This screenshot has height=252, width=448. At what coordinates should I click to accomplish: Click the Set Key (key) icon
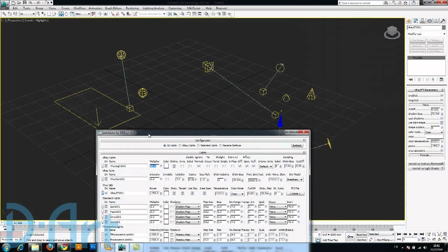coord(350,237)
